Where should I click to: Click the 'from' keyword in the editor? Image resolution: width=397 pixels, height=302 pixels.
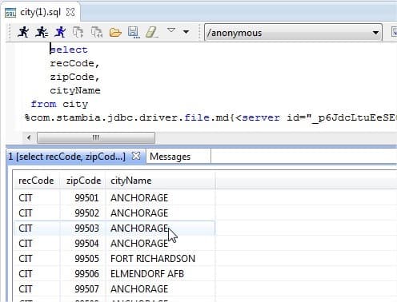[43, 104]
